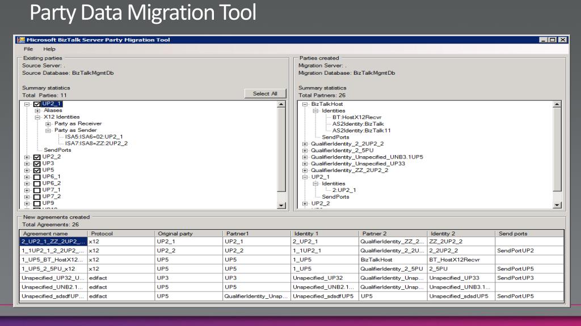
Task: Check the UP6_1 party checkbox
Action: point(37,177)
